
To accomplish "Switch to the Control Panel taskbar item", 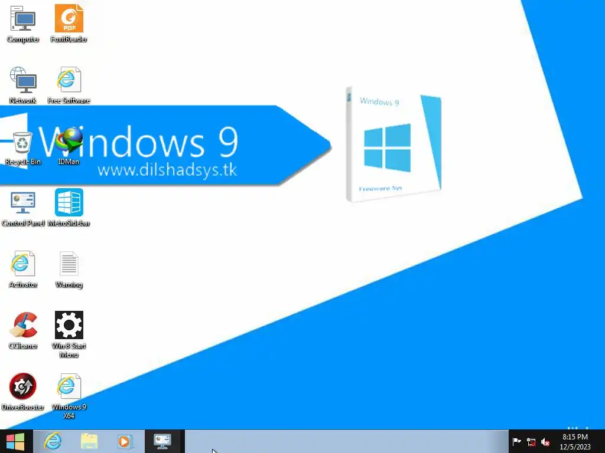I will 162,441.
